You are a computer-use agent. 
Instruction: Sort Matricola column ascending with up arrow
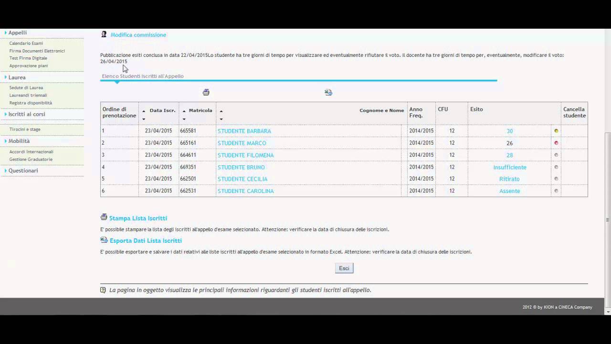click(184, 111)
